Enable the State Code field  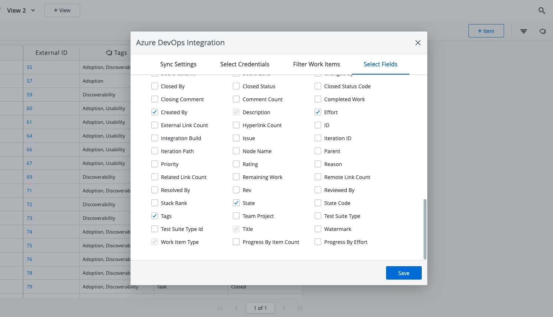pyautogui.click(x=318, y=203)
